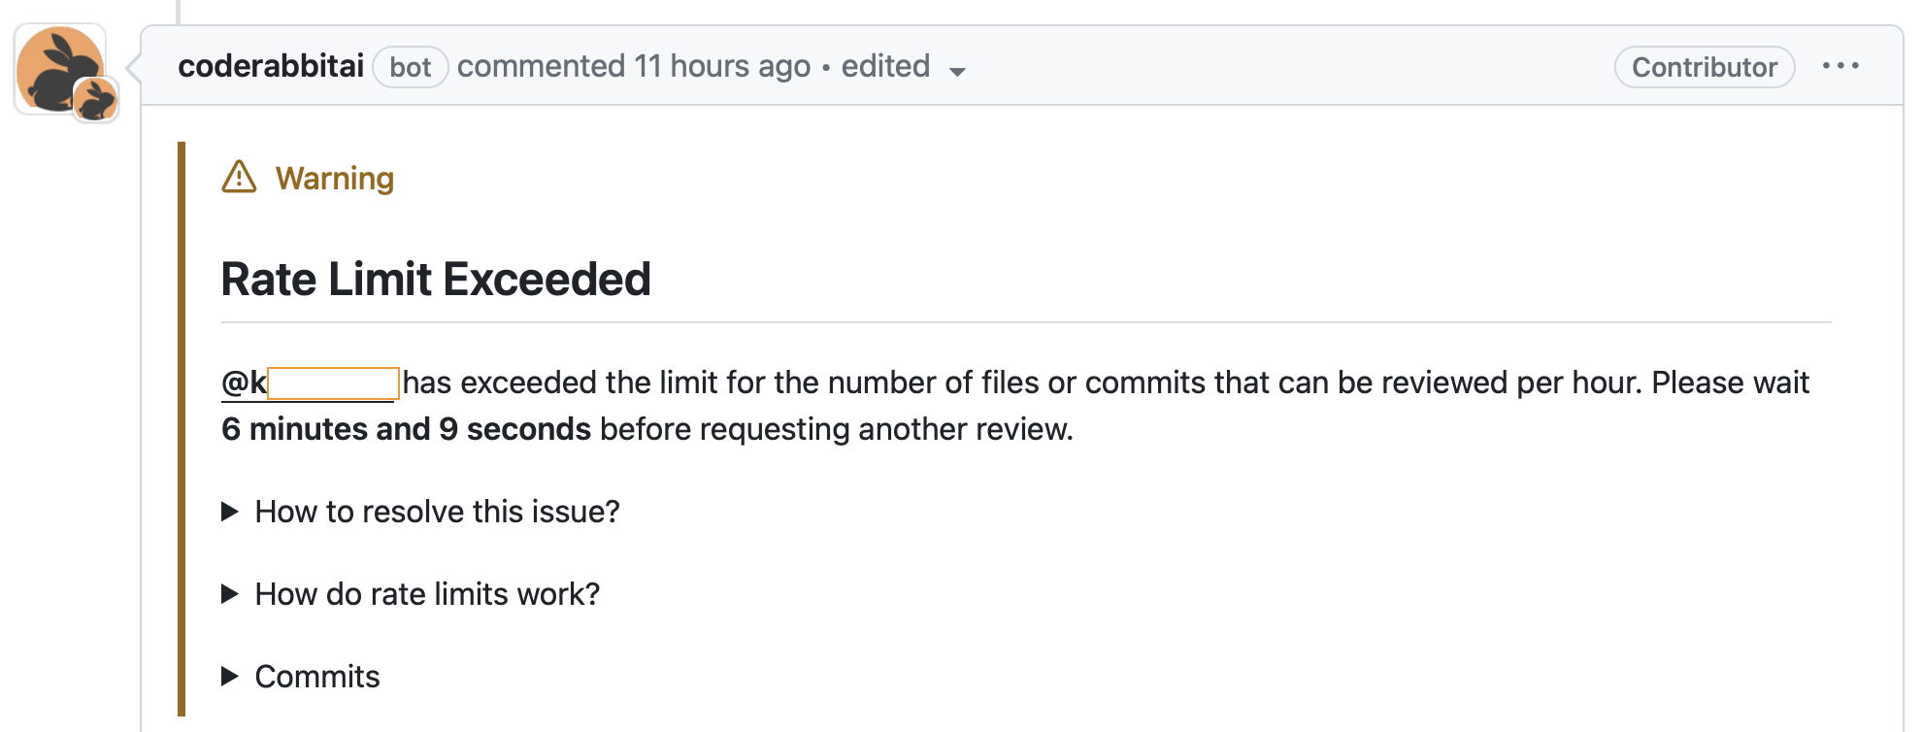This screenshot has width=1922, height=732.
Task: Show edit history via edited label
Action: coord(885,66)
